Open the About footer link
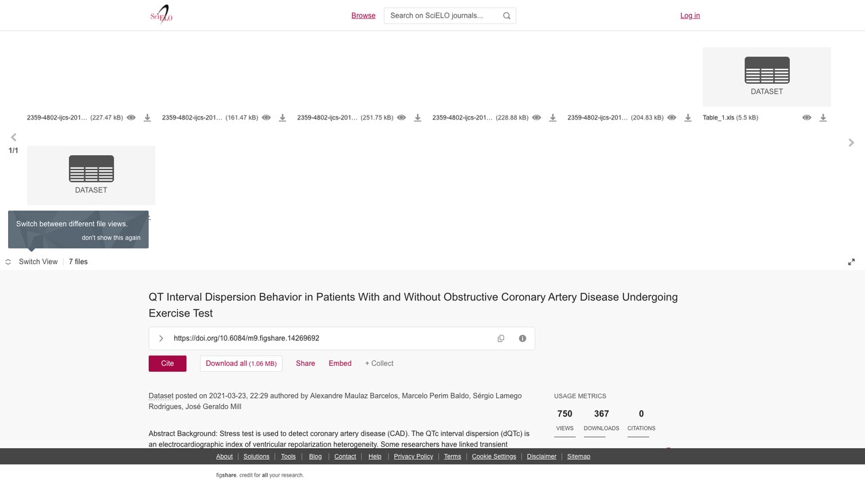This screenshot has height=486, width=865. [x=224, y=456]
